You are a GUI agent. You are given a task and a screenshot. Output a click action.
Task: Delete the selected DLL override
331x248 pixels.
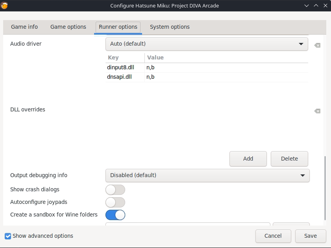click(x=289, y=159)
